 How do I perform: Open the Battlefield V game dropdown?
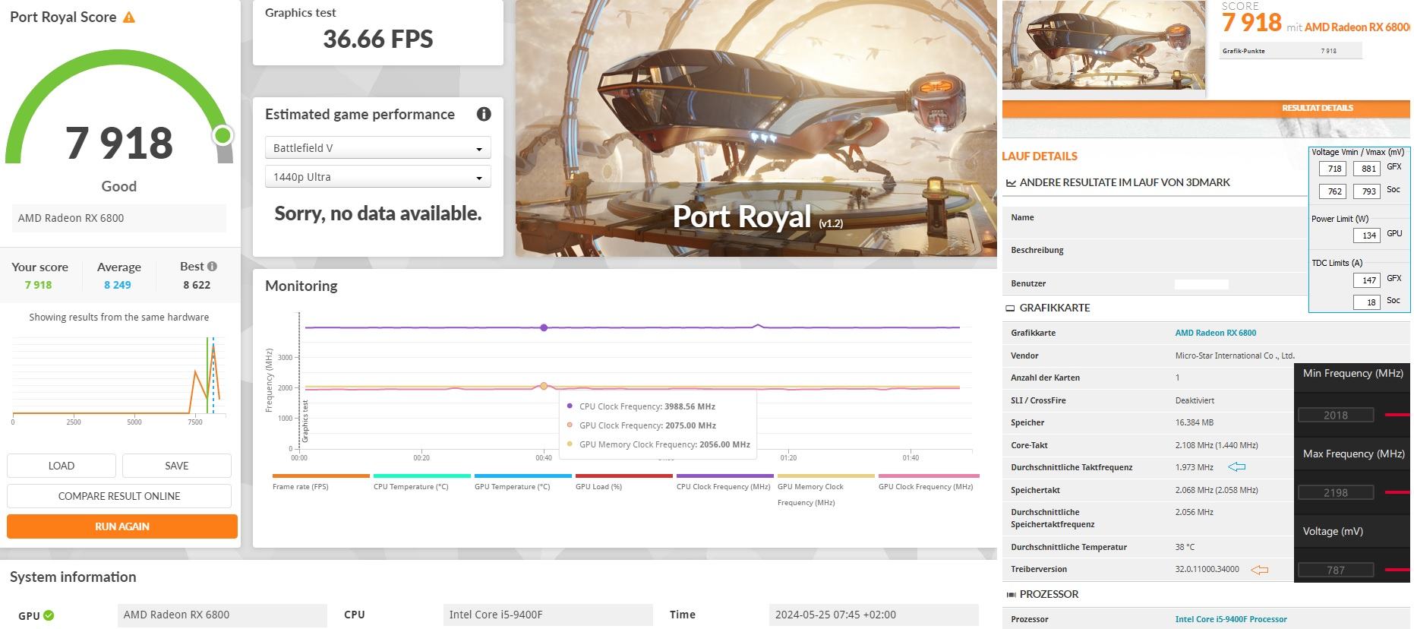(377, 148)
